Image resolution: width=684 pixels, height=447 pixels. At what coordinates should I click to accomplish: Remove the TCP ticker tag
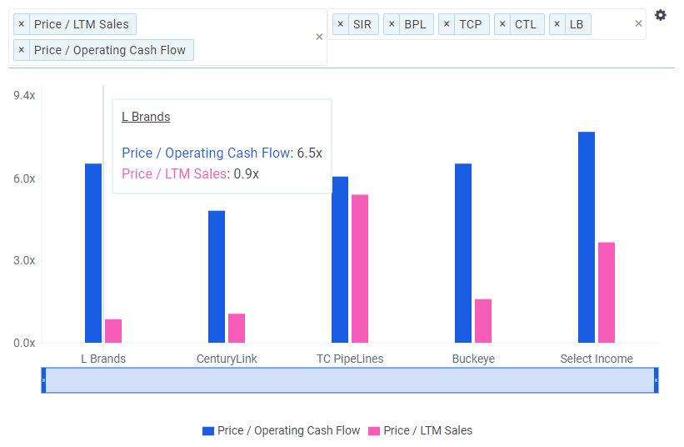coord(447,24)
